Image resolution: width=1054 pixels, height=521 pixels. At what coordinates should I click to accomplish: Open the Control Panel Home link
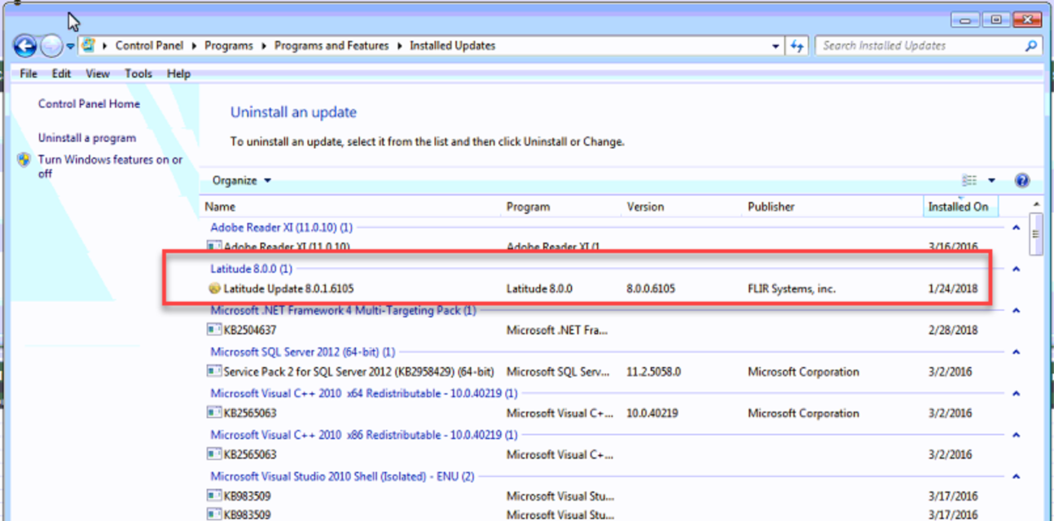click(x=89, y=104)
